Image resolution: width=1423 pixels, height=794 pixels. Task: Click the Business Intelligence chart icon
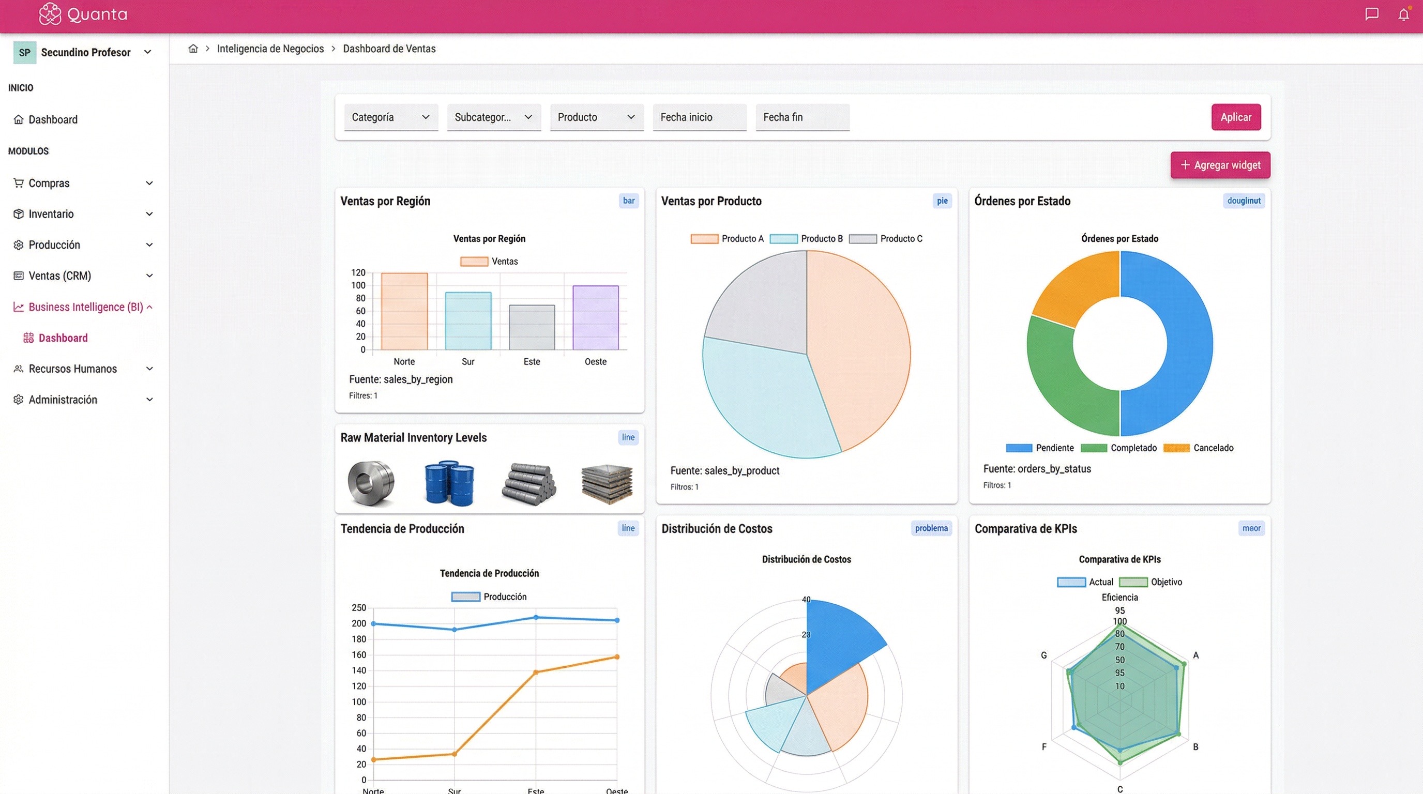(18, 307)
